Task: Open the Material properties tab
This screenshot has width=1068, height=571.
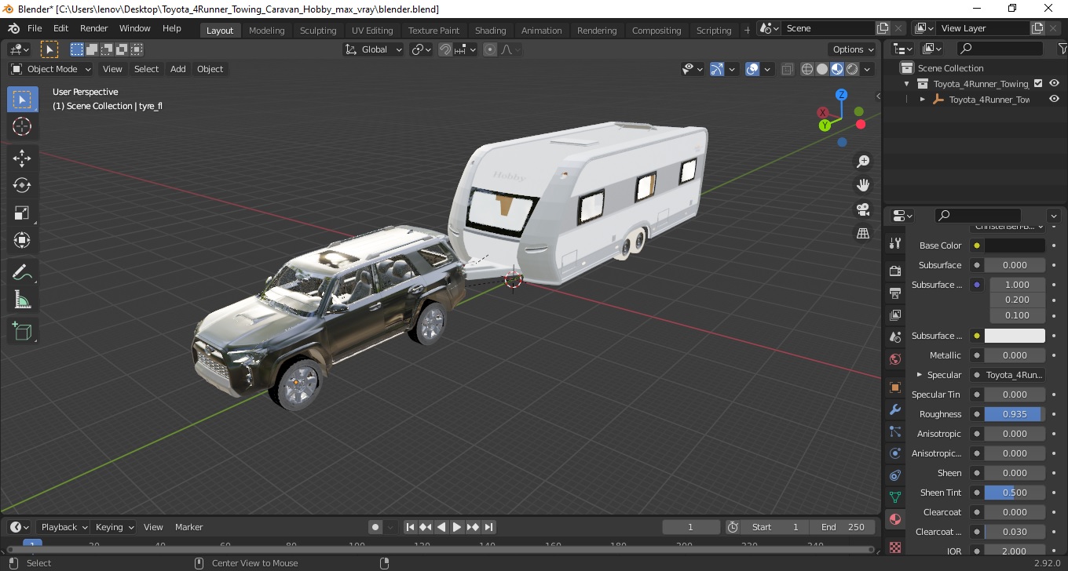Action: (894, 519)
